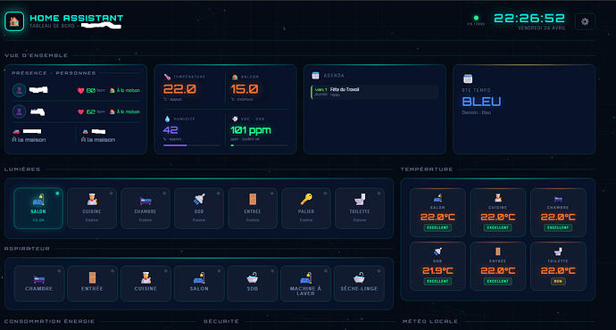Toggle the Palier light
Screen dimensions: 616x330
click(306, 209)
